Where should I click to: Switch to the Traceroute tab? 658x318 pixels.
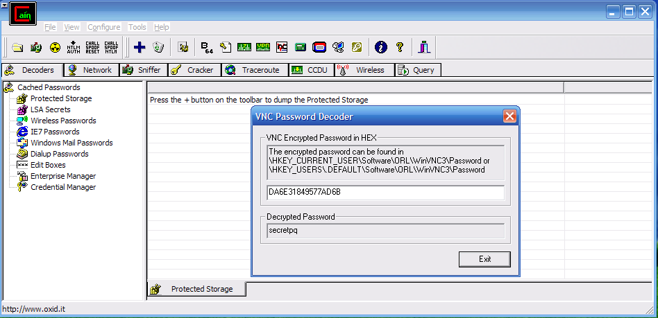(x=255, y=70)
